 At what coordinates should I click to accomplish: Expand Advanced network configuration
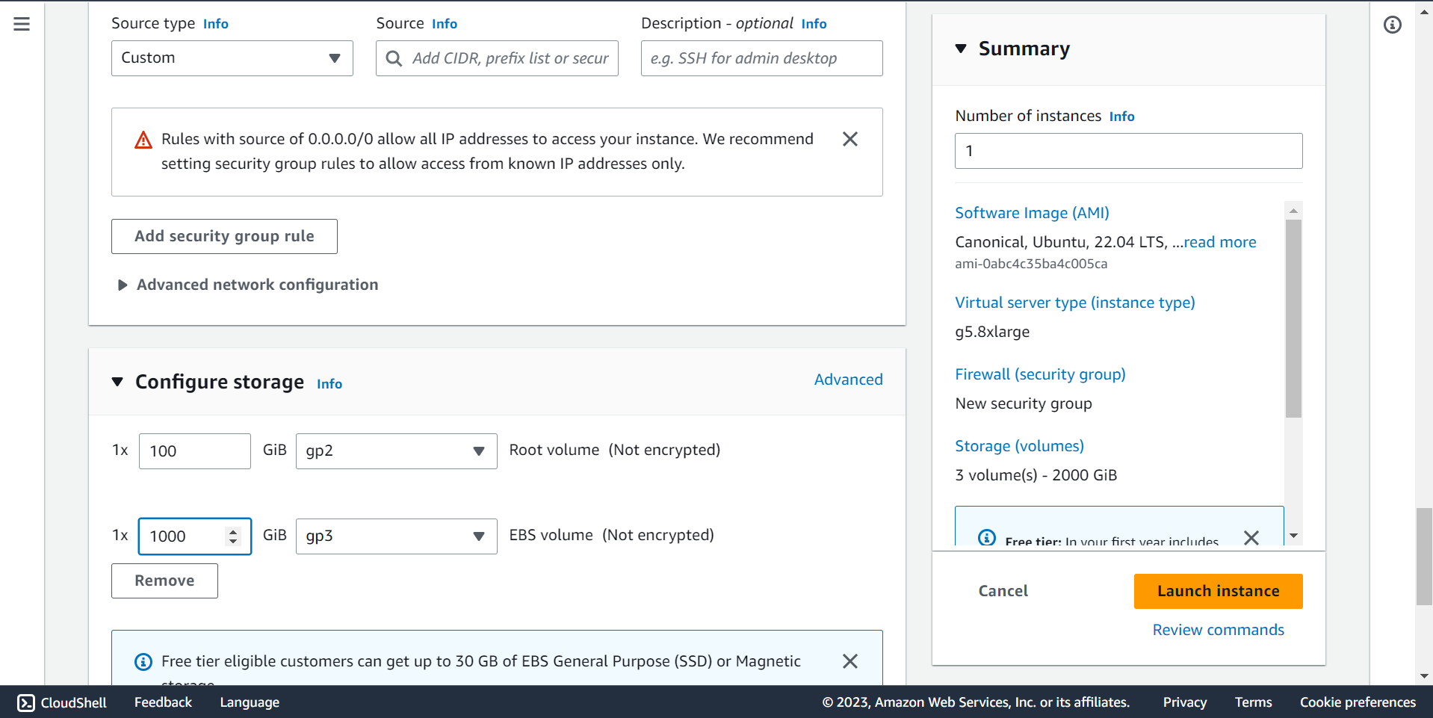(x=247, y=285)
